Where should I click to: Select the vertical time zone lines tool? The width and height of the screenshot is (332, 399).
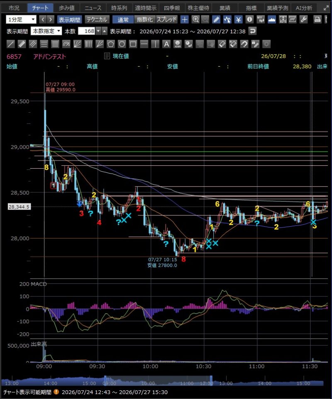tap(88, 44)
